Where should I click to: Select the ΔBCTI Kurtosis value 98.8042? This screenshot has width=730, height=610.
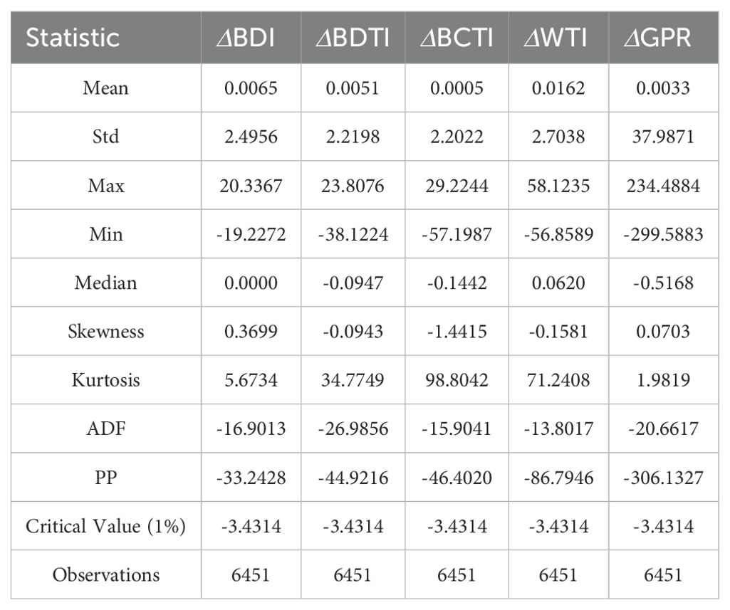456,379
